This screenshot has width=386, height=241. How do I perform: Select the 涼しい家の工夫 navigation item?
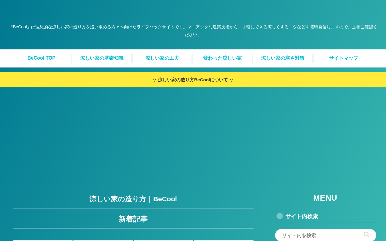coord(162,58)
